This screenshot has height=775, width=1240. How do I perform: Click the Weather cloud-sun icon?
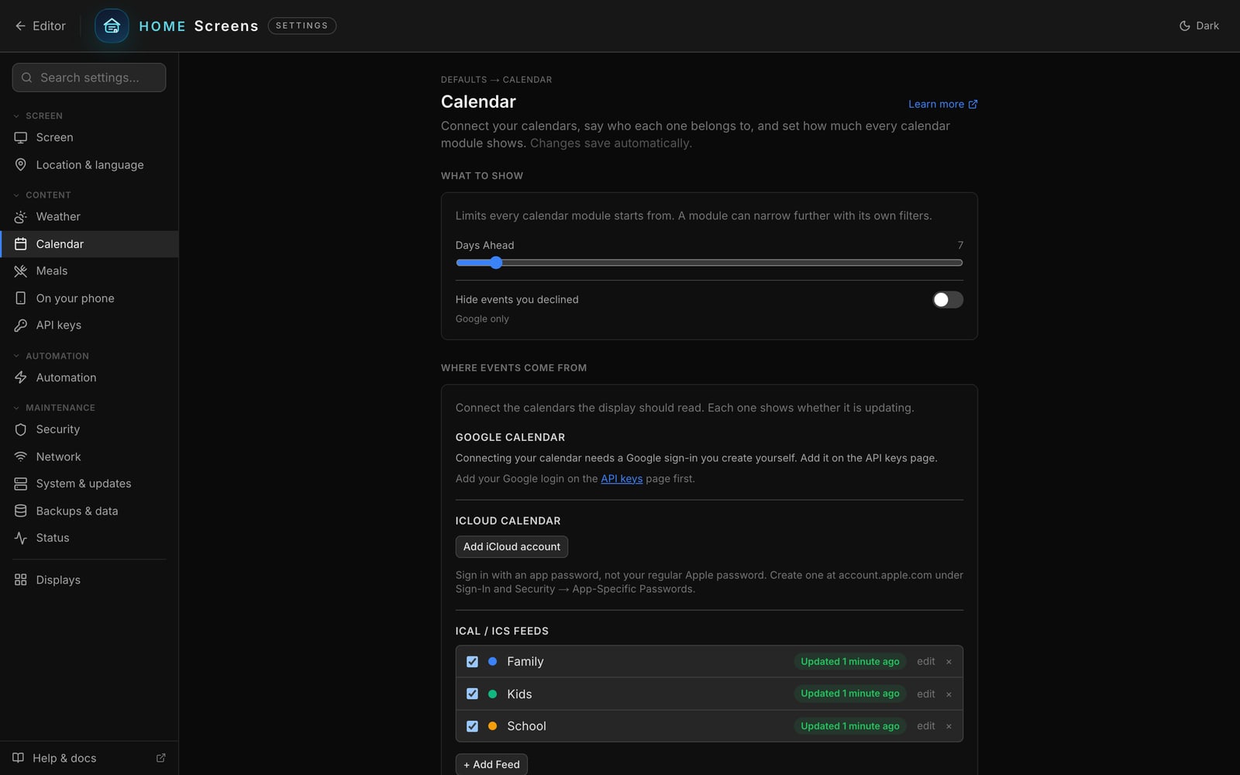(x=21, y=217)
